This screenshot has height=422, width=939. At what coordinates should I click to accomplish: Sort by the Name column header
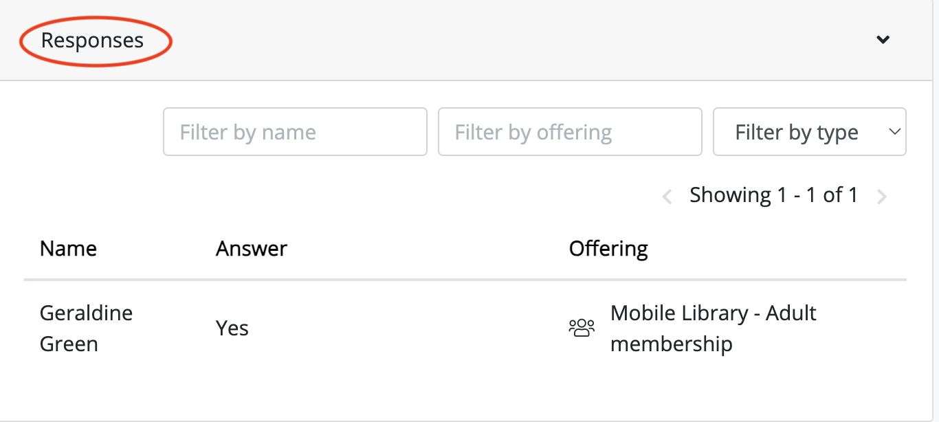tap(68, 248)
